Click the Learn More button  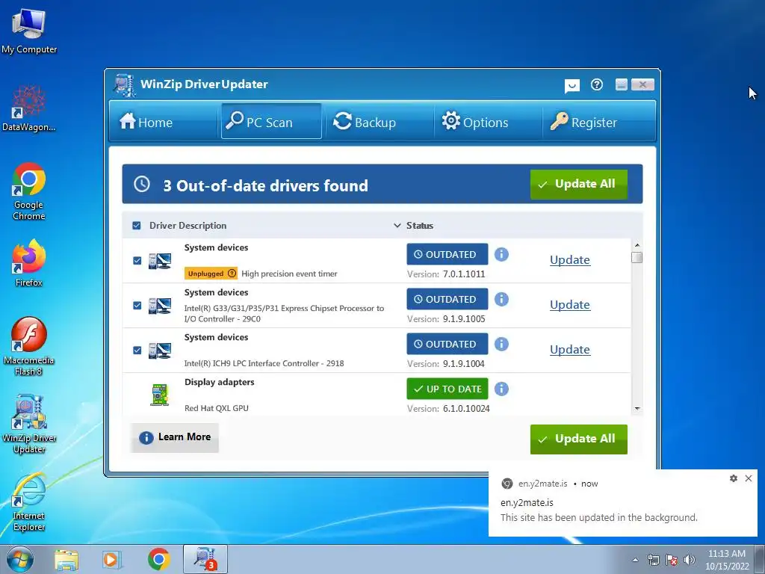point(175,437)
